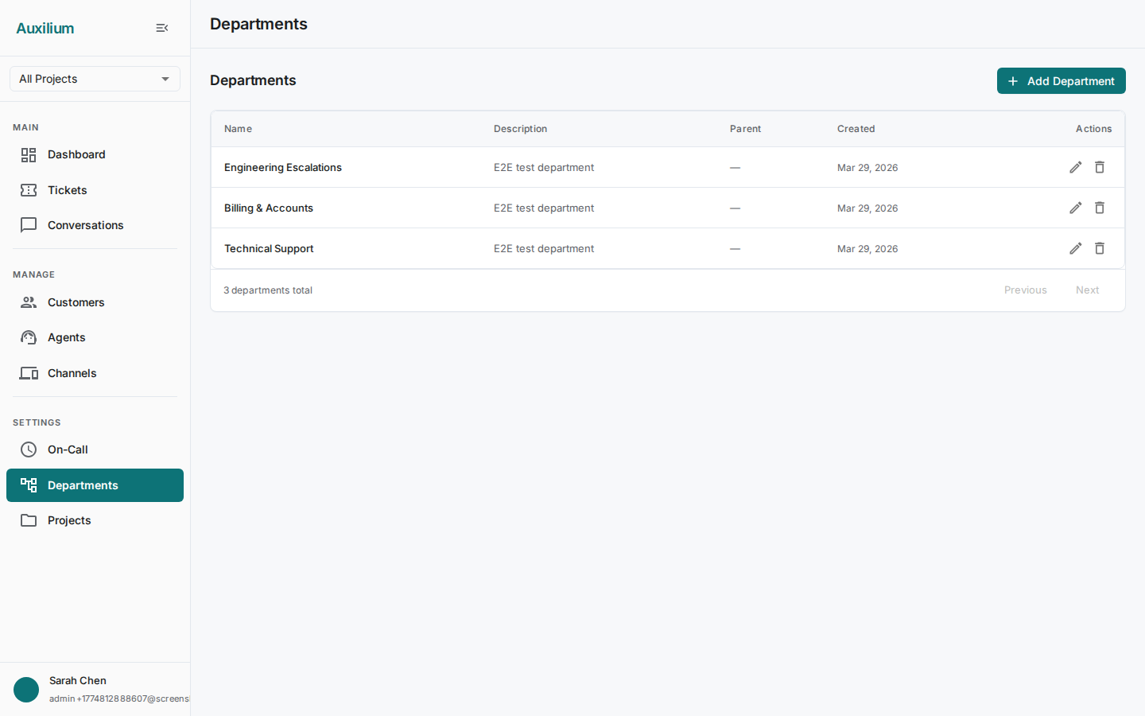This screenshot has height=716, width=1145.
Task: Edit the Billing & Accounts department
Action: 1075,208
